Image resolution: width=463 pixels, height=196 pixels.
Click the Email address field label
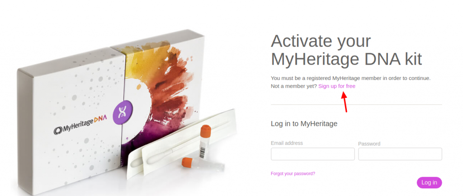(287, 143)
